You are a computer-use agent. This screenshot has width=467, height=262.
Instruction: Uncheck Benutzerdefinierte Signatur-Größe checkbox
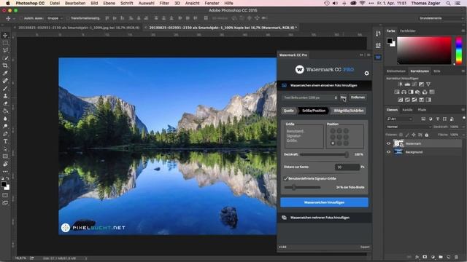tap(286, 178)
